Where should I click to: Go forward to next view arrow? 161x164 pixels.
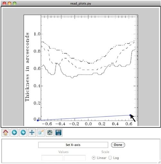point(23,133)
